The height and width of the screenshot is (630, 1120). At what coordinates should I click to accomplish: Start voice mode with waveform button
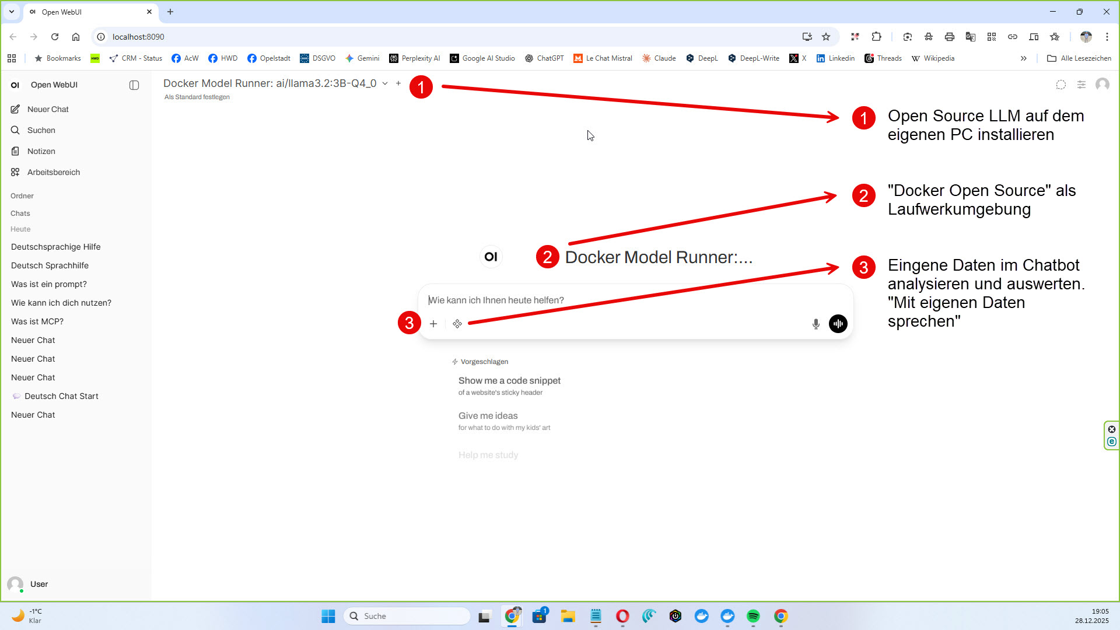[x=838, y=324]
